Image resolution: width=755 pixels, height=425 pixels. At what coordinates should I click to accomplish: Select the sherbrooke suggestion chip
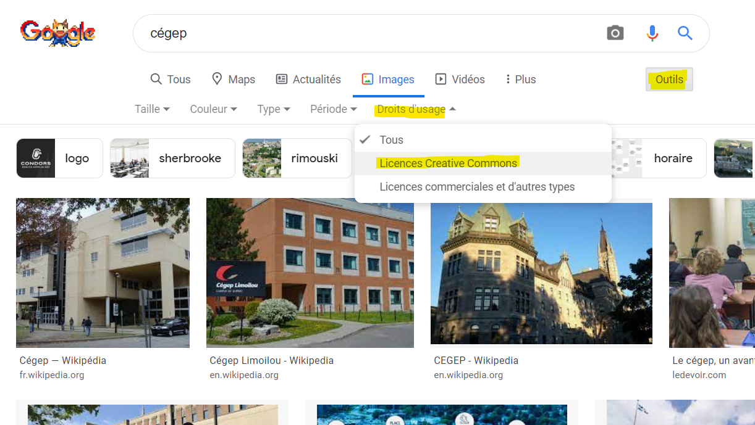(x=172, y=159)
